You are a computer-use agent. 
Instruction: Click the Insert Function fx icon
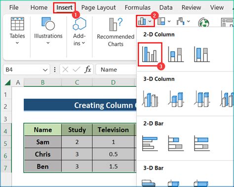88,70
